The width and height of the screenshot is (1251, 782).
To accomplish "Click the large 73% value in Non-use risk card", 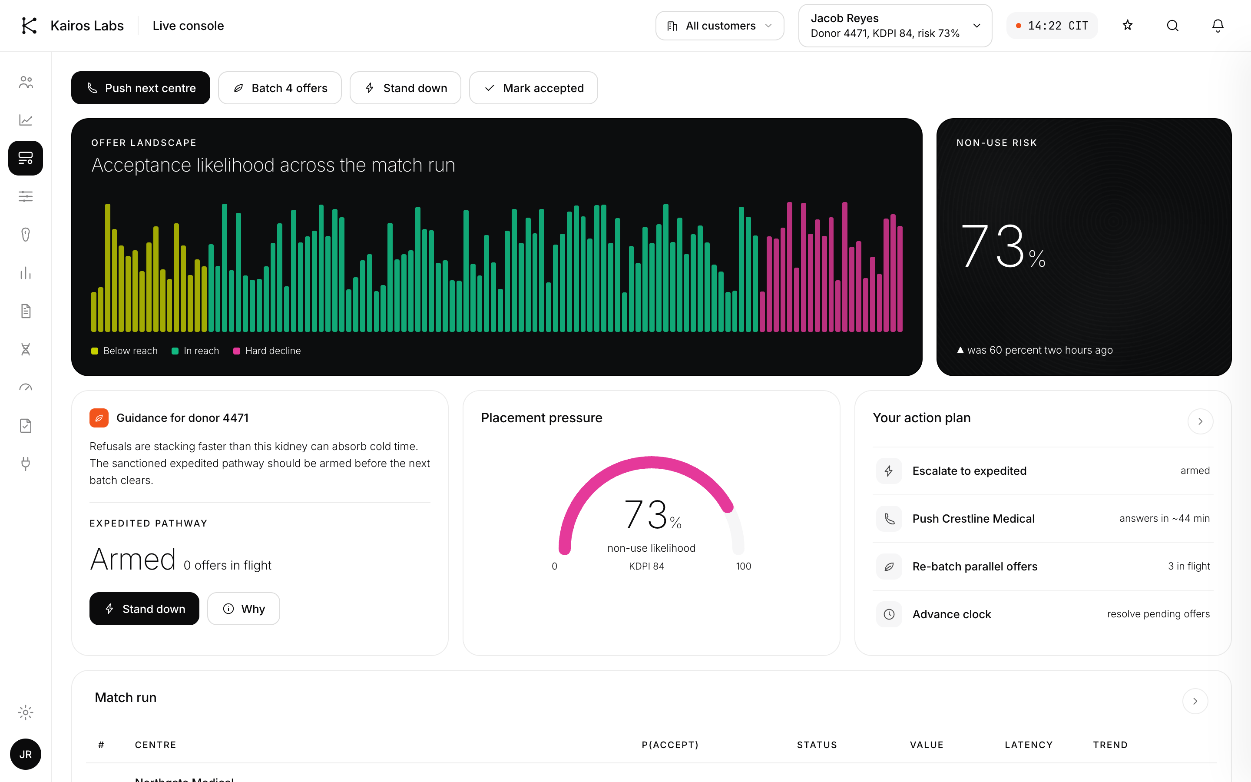I will [1003, 246].
